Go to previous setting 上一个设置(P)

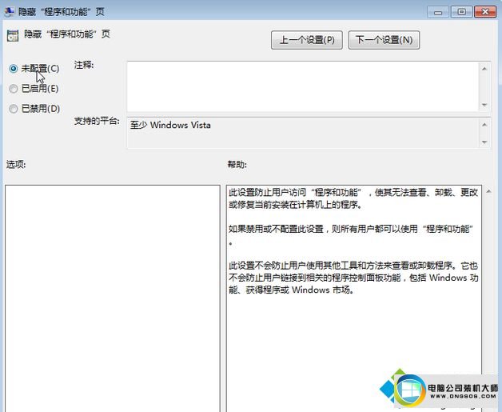[307, 40]
